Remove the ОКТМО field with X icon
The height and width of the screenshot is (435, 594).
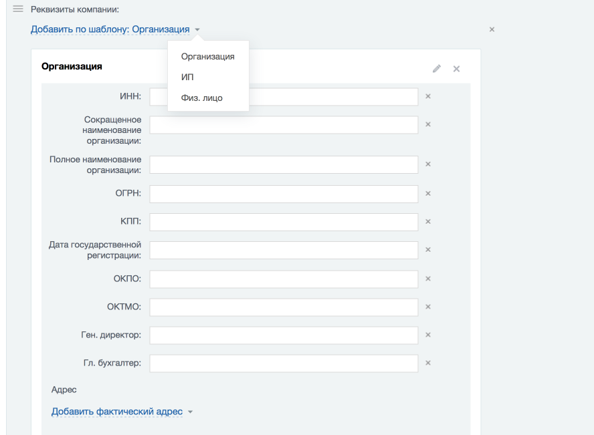pyautogui.click(x=428, y=307)
